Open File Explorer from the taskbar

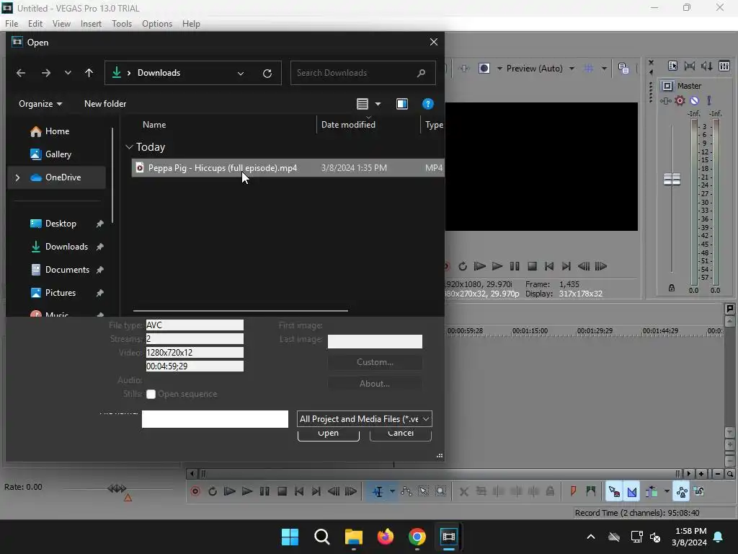(x=353, y=537)
